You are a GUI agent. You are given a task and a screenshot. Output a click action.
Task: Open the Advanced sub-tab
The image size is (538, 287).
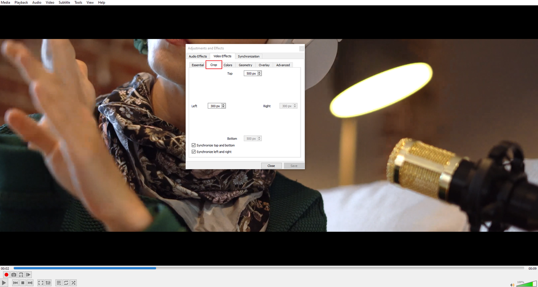[x=283, y=65]
